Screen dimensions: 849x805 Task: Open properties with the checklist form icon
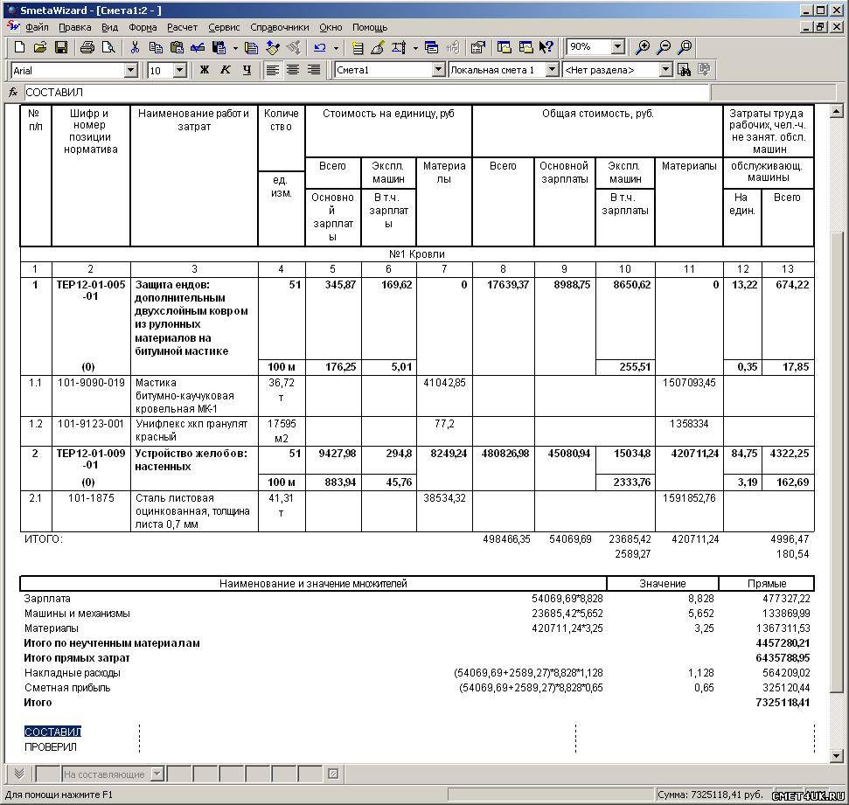[x=477, y=48]
